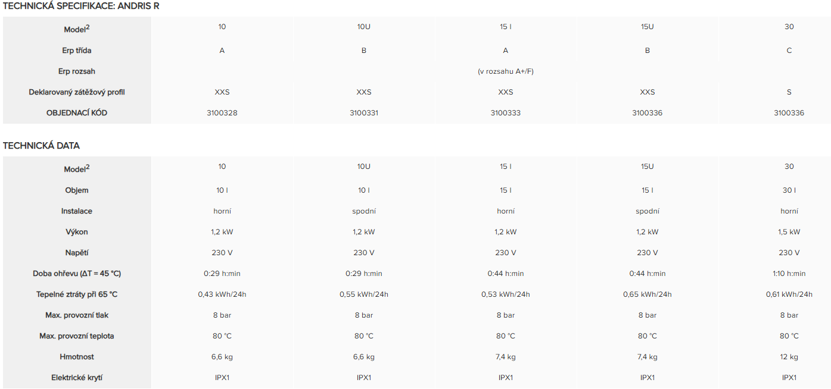Click the '30 l' volume value
831x389 pixels.
[x=789, y=190]
